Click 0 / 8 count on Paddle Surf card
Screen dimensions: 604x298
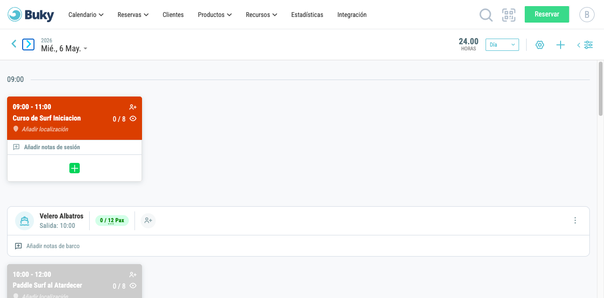click(119, 286)
